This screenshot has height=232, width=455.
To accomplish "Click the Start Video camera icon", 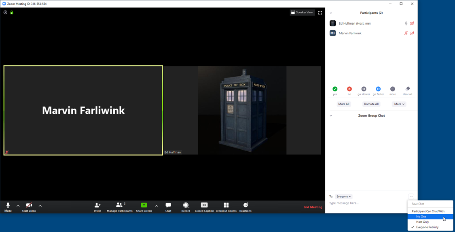I will (29, 205).
